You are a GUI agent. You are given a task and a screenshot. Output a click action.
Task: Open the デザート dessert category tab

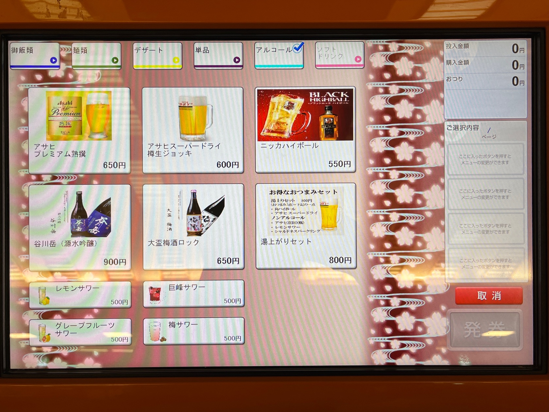tap(157, 55)
